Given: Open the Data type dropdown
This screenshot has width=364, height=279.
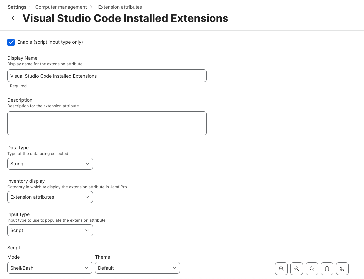Looking at the screenshot, I should click(x=50, y=164).
